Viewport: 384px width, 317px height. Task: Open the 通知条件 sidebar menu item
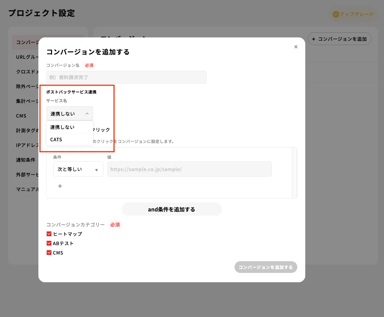click(26, 160)
